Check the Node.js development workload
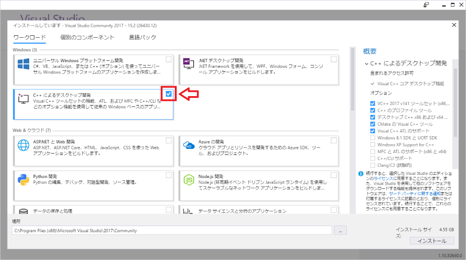466x260 pixels. click(x=334, y=175)
